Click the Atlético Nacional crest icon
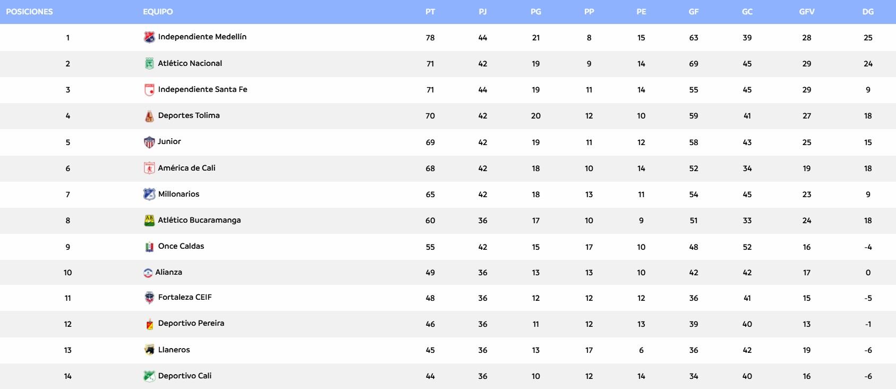 [149, 64]
